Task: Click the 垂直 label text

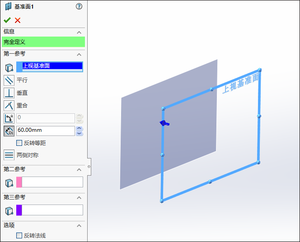Action: tap(22, 93)
